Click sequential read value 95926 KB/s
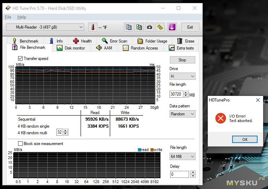Viewport: 268px width, 189px height. coord(97,119)
